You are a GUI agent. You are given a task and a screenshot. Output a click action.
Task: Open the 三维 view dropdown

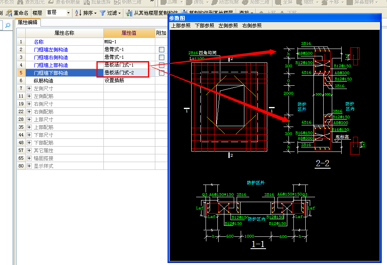[x=182, y=2]
